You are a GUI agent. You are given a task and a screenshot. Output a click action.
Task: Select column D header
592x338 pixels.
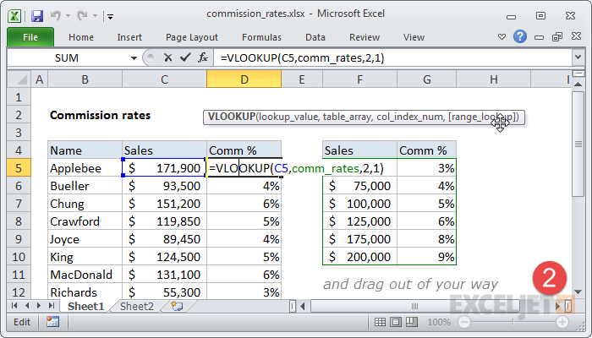point(244,79)
